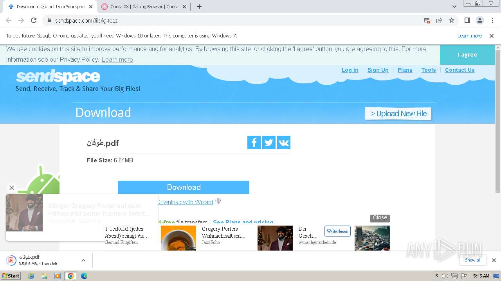501x281 pixels.
Task: Open File Explorer from the taskbar
Action: point(44,276)
